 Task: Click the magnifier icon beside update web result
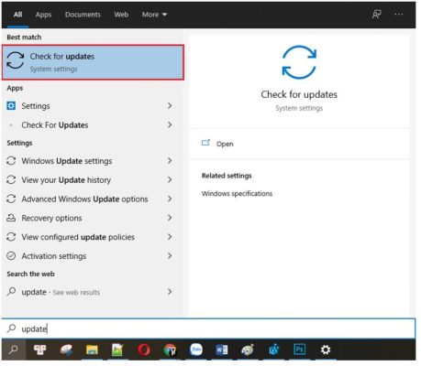coord(11,292)
